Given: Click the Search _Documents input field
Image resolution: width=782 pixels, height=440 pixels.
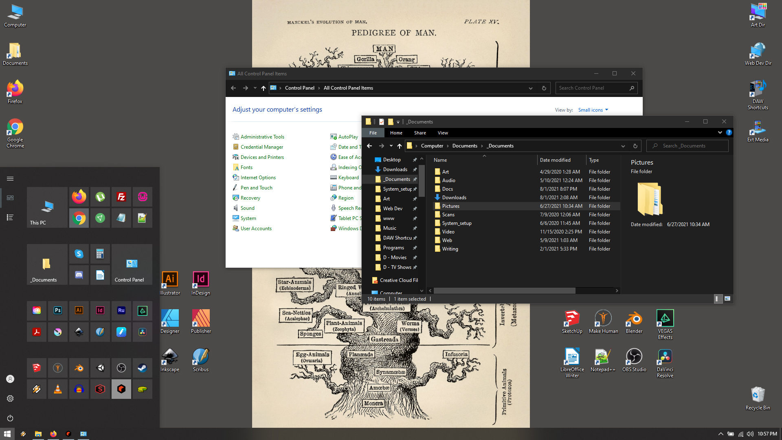Looking at the screenshot, I should pos(687,146).
